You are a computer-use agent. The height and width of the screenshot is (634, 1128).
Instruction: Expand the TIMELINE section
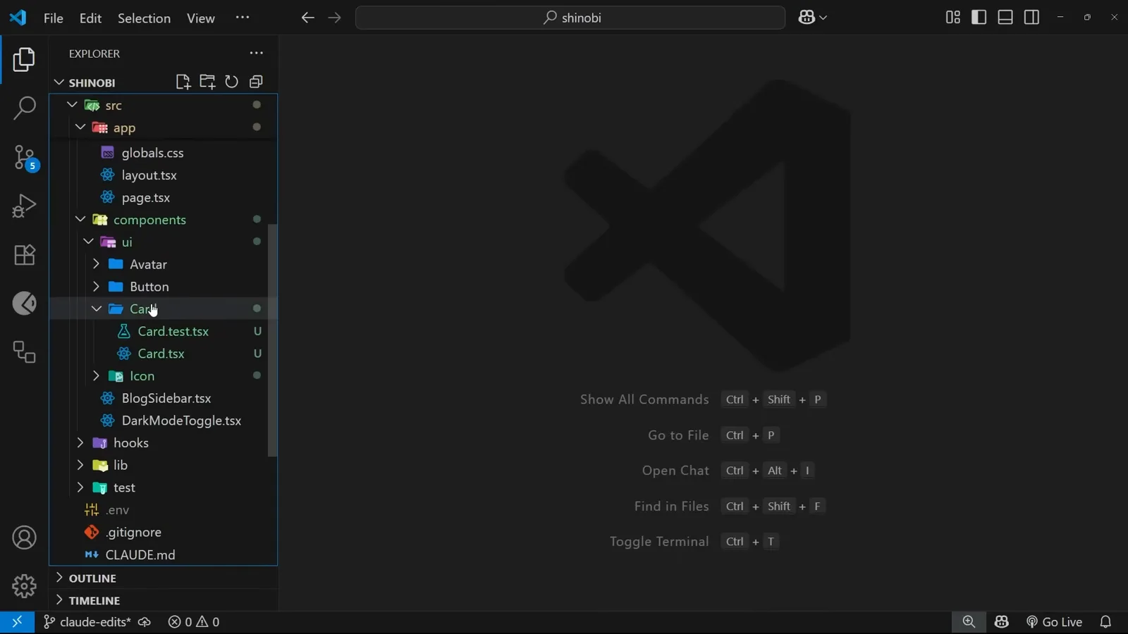tap(59, 600)
